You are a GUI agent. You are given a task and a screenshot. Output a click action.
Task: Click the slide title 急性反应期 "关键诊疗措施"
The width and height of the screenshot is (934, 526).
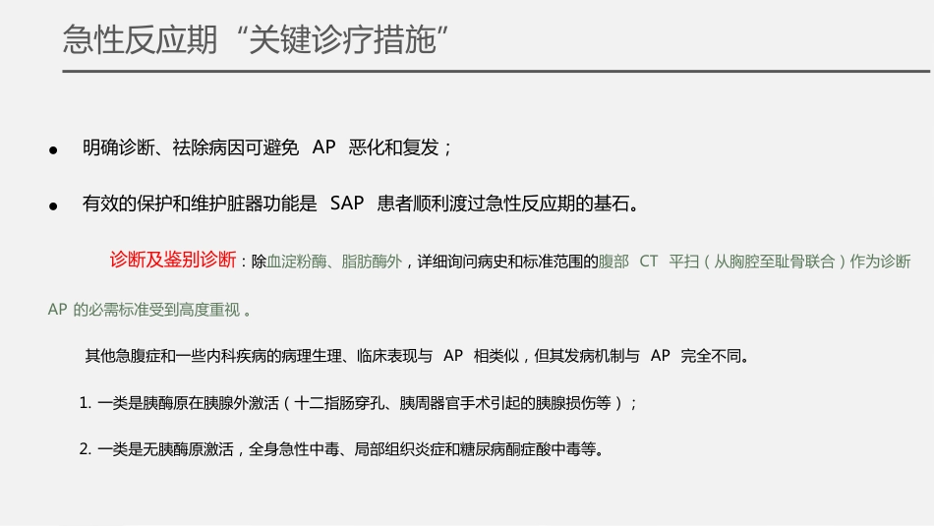pyautogui.click(x=255, y=40)
